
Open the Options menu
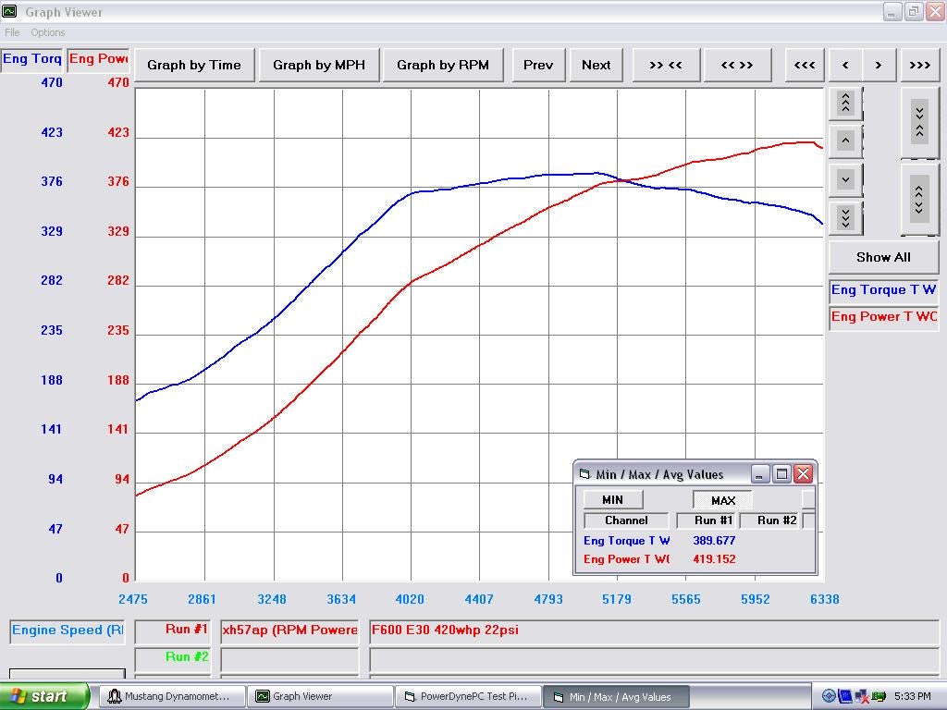point(48,32)
